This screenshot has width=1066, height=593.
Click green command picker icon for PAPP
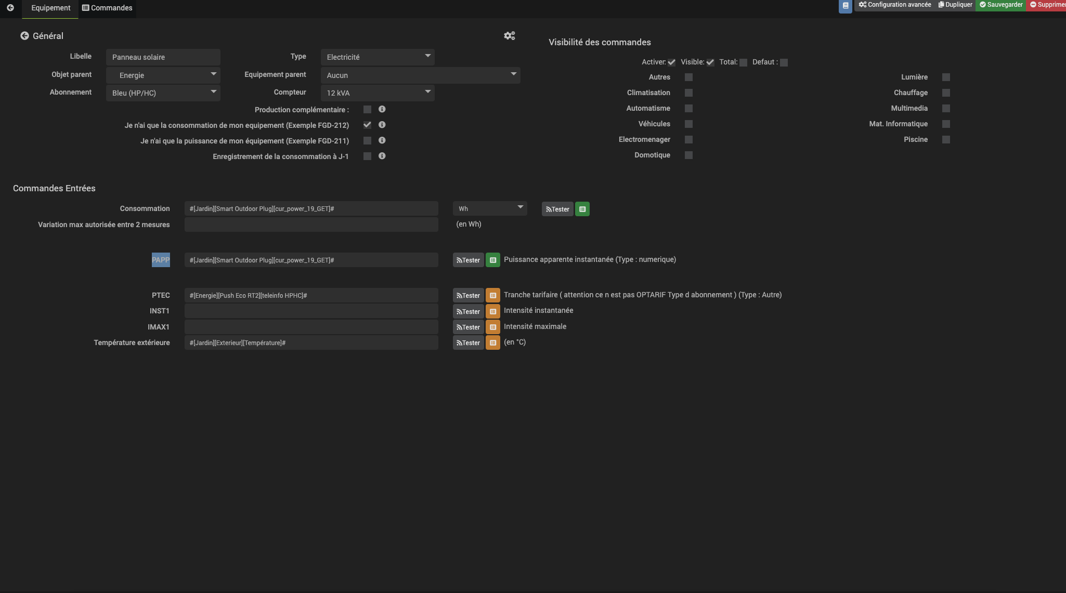[x=492, y=260]
